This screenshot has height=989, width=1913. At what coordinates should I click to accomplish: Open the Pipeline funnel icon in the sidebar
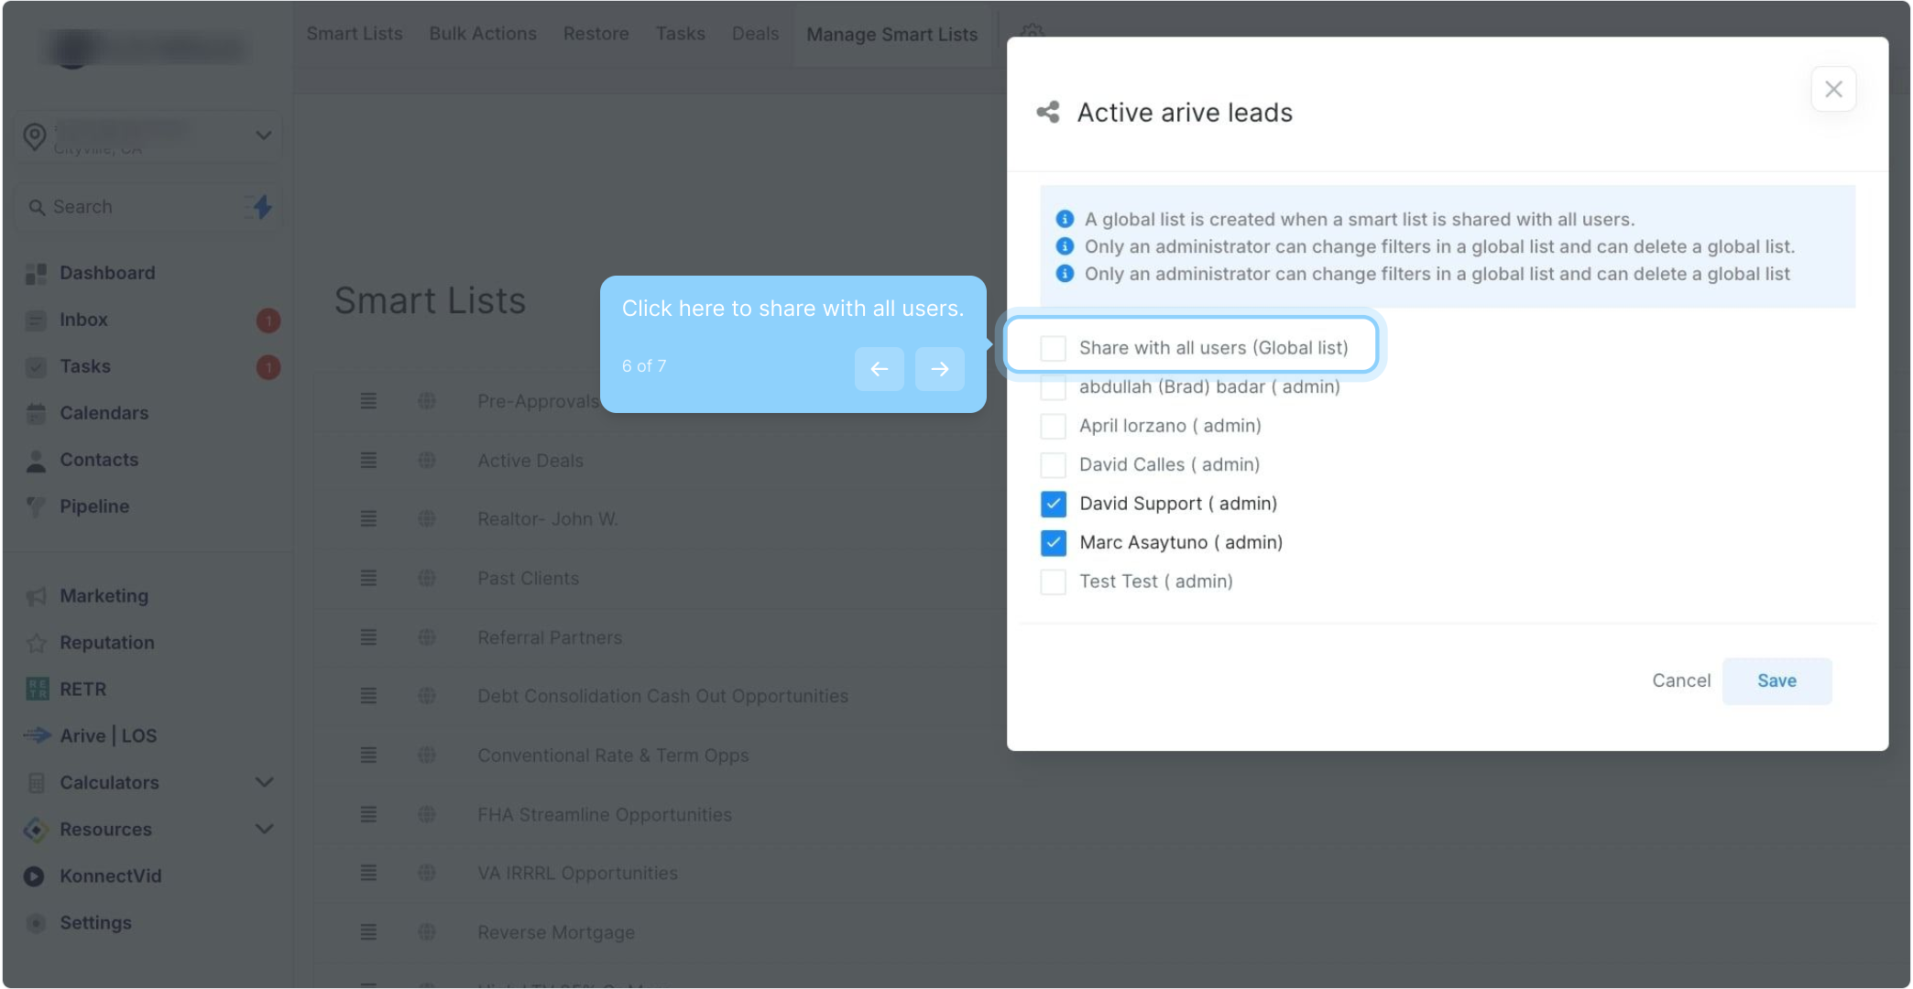coord(36,506)
